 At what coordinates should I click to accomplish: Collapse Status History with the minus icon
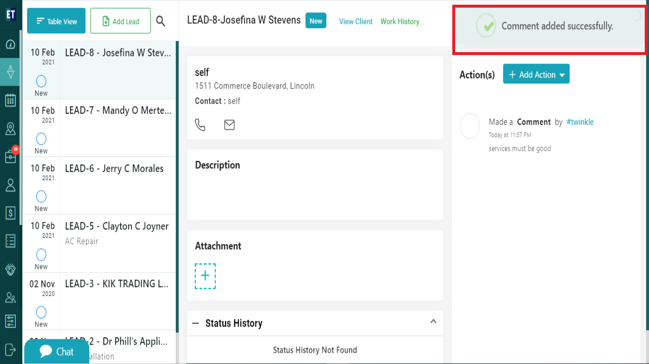pyautogui.click(x=195, y=323)
